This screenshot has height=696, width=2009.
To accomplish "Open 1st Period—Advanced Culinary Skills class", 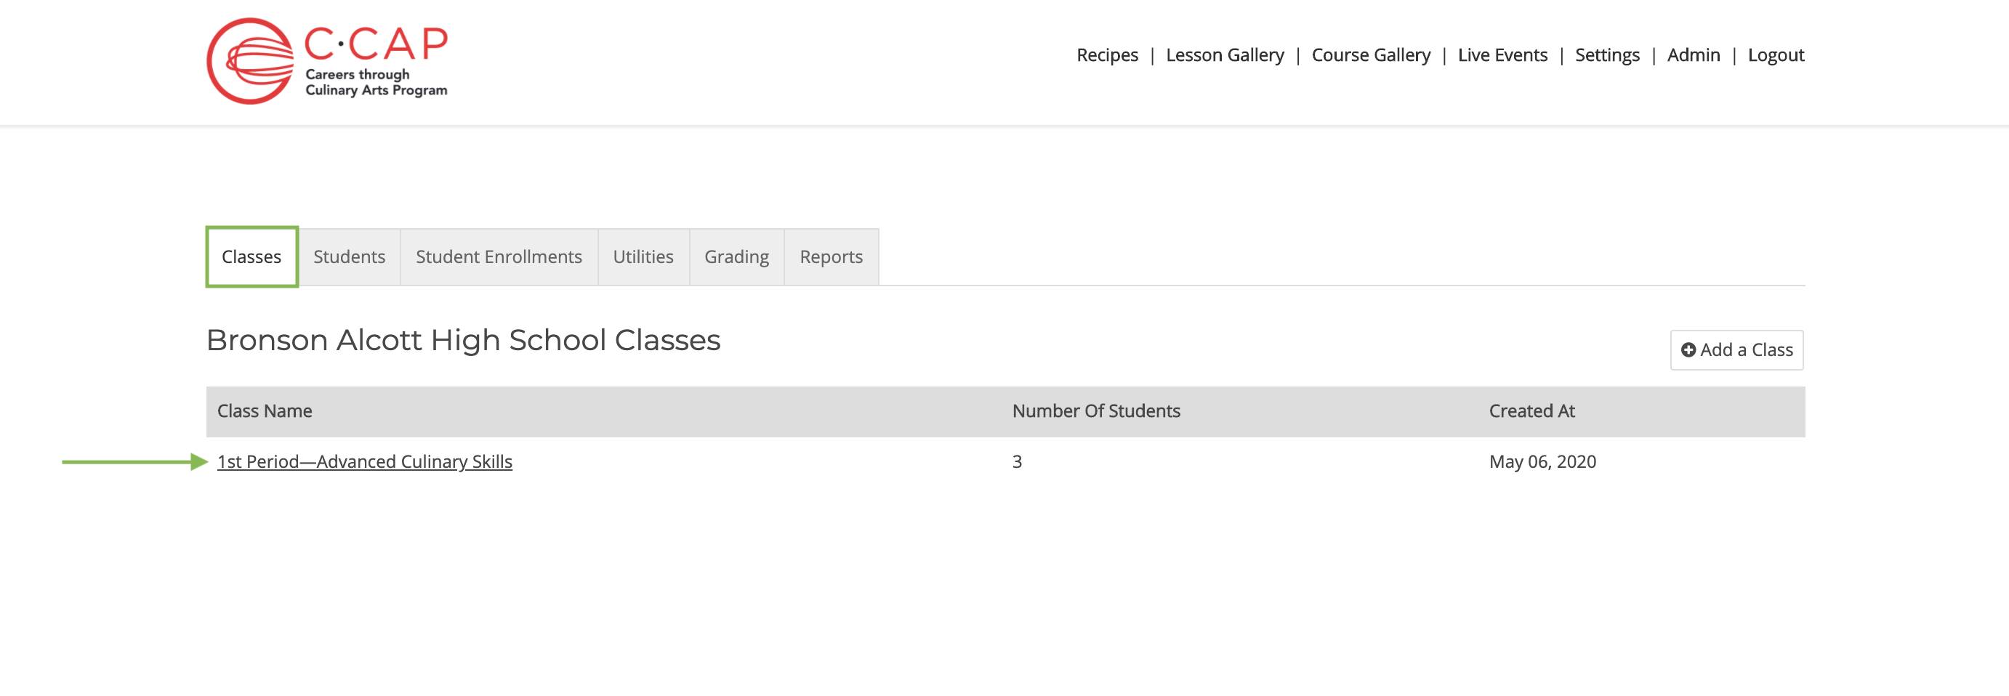I will (x=364, y=461).
